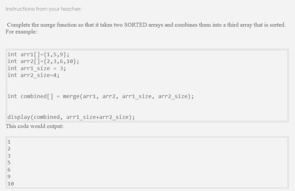Click the "int arr1_size = 3;" line

coord(37,68)
